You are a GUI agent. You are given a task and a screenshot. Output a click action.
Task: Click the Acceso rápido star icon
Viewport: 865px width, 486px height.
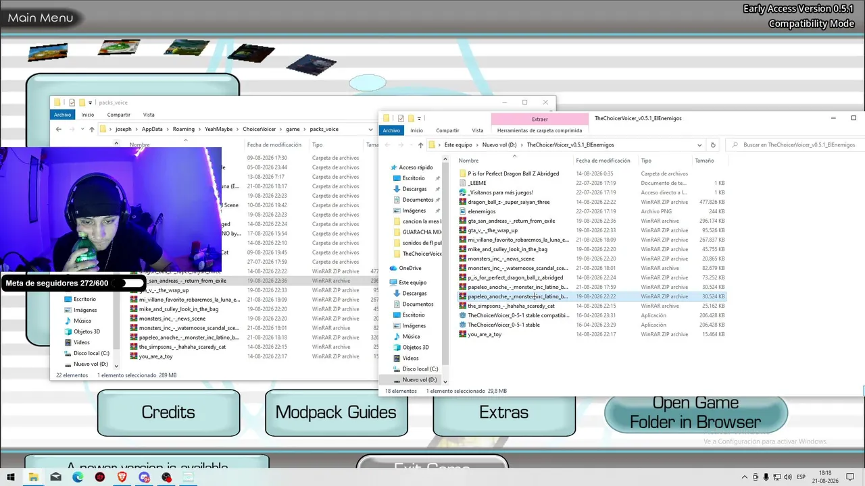point(393,167)
